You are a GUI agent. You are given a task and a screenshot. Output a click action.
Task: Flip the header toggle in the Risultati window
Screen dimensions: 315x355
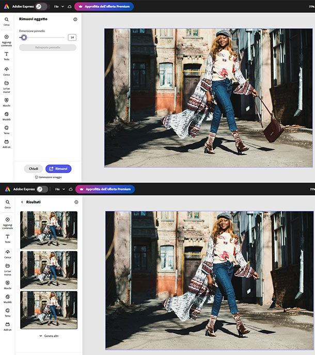[42, 189]
